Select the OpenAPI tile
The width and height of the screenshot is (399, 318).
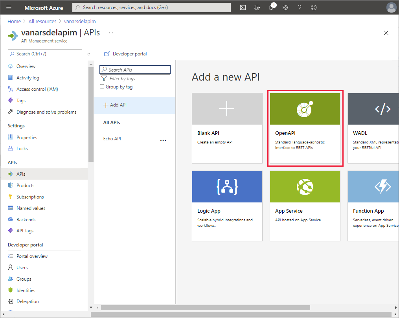point(305,128)
